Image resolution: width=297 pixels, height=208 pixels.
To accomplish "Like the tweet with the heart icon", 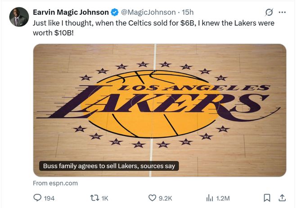I will (153, 198).
